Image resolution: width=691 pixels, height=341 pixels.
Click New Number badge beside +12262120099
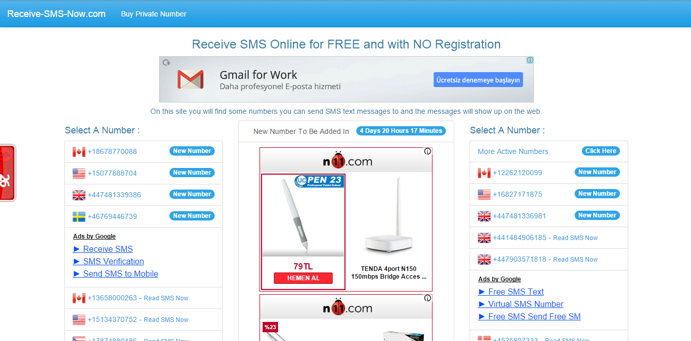[597, 172]
